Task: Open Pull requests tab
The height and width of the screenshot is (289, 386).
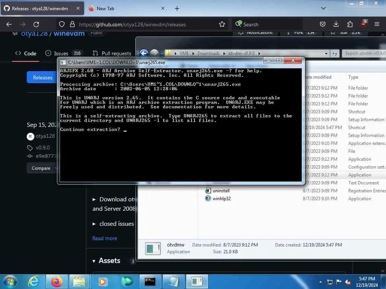Action: tap(112, 53)
